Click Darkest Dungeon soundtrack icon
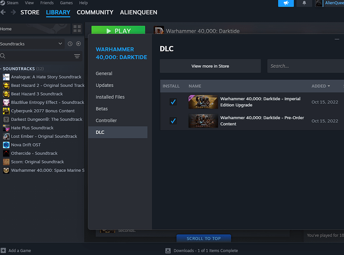This screenshot has height=255, width=344. [6, 119]
